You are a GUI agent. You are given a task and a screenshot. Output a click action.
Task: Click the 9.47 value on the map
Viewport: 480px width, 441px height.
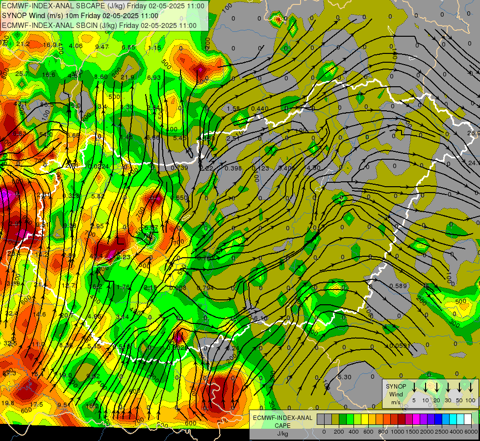click(x=102, y=47)
